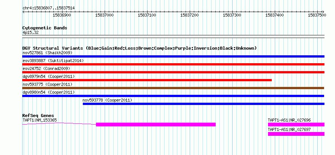The height and width of the screenshot is (155, 335).
Task: Click ruler position 15836900
Action: pos(62,15)
